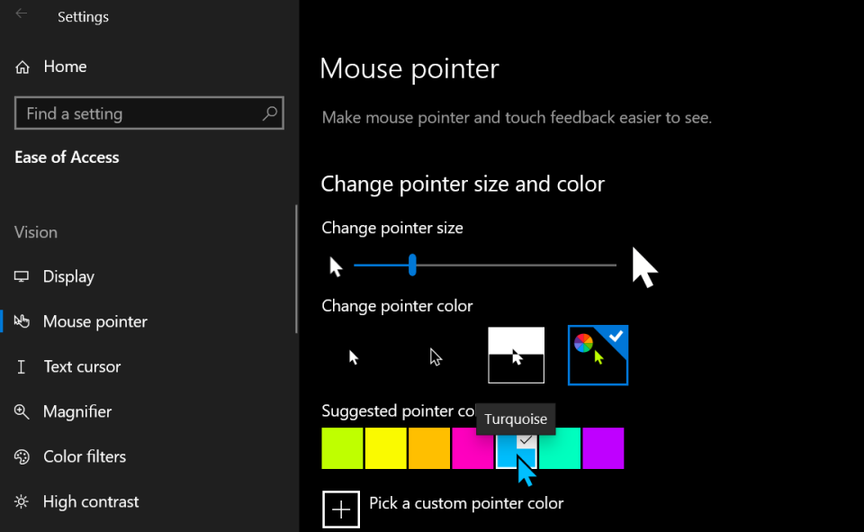The image size is (864, 532).
Task: Click inside the Find a setting box
Action: [135, 113]
